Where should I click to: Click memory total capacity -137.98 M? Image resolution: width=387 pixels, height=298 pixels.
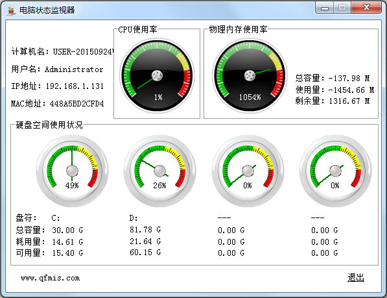(x=349, y=79)
